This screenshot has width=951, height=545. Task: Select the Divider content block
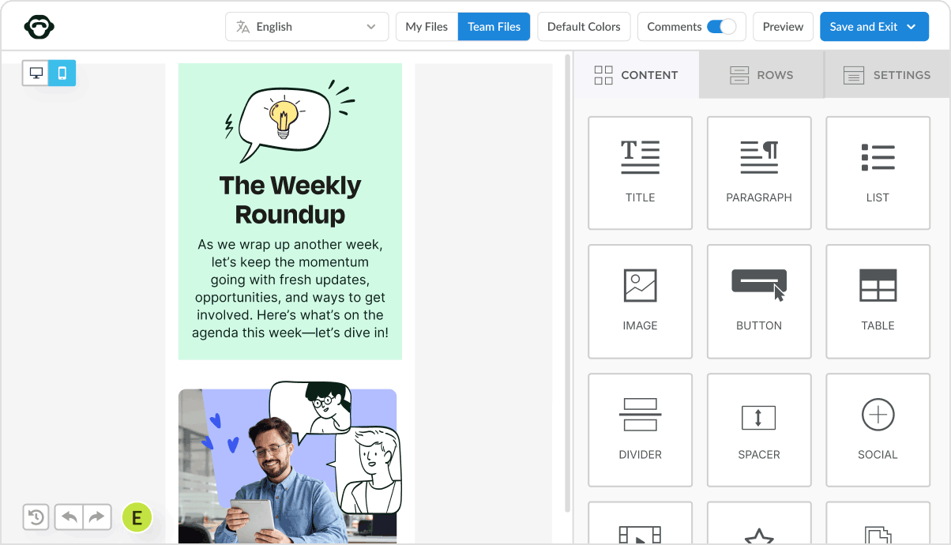point(640,430)
